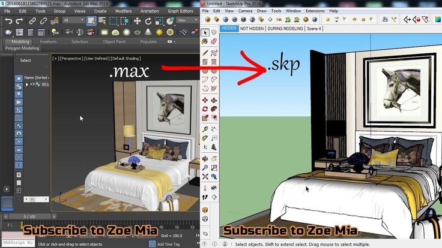Toggle the hidden objects eye filter at column bottom
The width and height of the screenshot is (442, 248).
tap(19, 165)
